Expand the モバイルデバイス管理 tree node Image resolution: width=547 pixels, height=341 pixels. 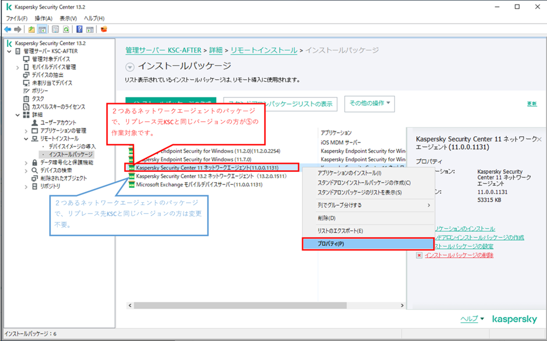[17, 67]
